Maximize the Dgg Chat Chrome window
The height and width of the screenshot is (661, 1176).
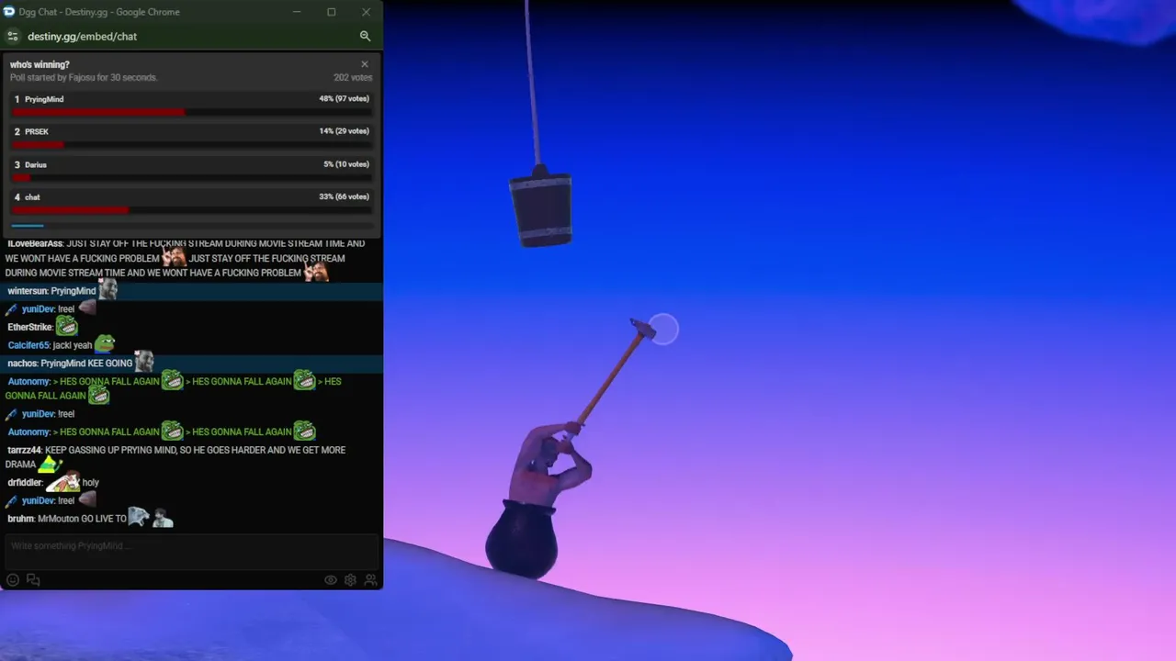(x=332, y=12)
